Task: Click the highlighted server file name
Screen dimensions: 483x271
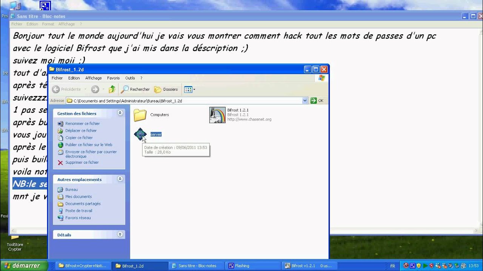Action: (156, 134)
